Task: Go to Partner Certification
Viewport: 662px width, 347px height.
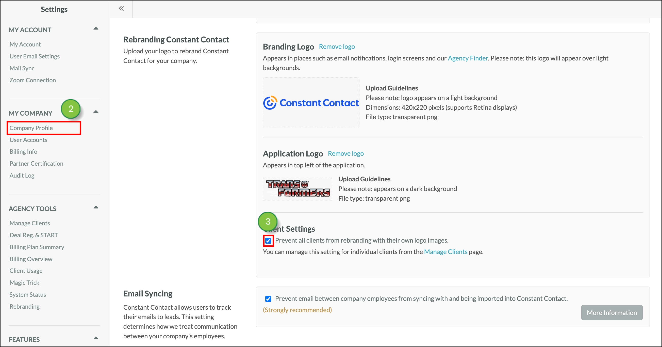Action: point(36,163)
